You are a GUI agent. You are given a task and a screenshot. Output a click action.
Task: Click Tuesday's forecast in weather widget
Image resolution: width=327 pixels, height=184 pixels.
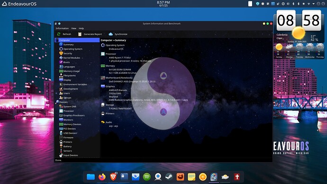pyautogui.click(x=300, y=51)
